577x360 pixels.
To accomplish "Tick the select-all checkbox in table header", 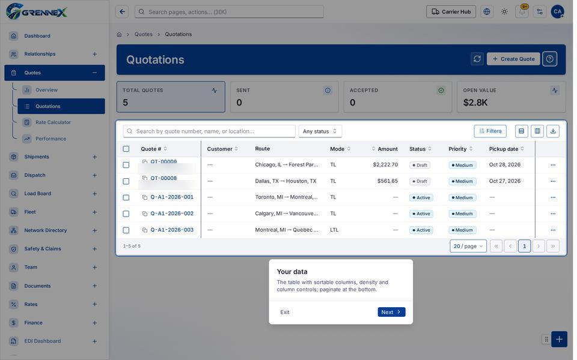I will tap(126, 149).
